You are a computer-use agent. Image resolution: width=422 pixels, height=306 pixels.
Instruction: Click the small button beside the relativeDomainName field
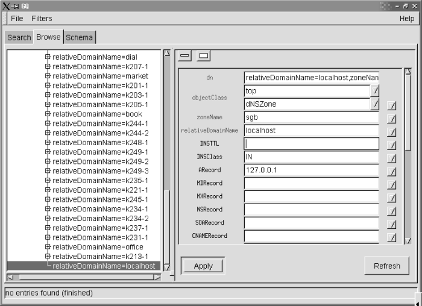point(392,132)
